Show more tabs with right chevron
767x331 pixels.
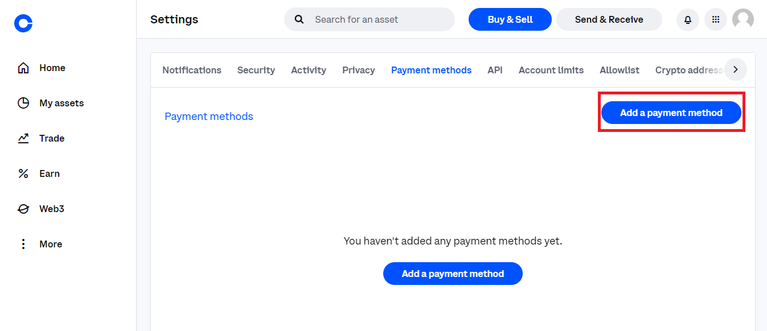pos(736,69)
